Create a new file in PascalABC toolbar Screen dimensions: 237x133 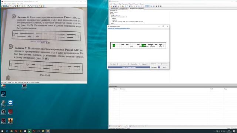(110, 6)
